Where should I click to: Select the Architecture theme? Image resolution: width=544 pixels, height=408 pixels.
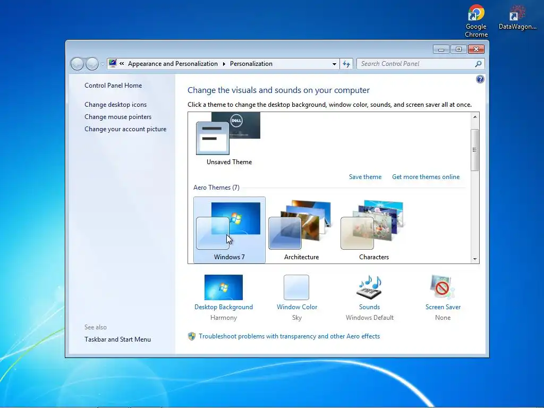[301, 229]
